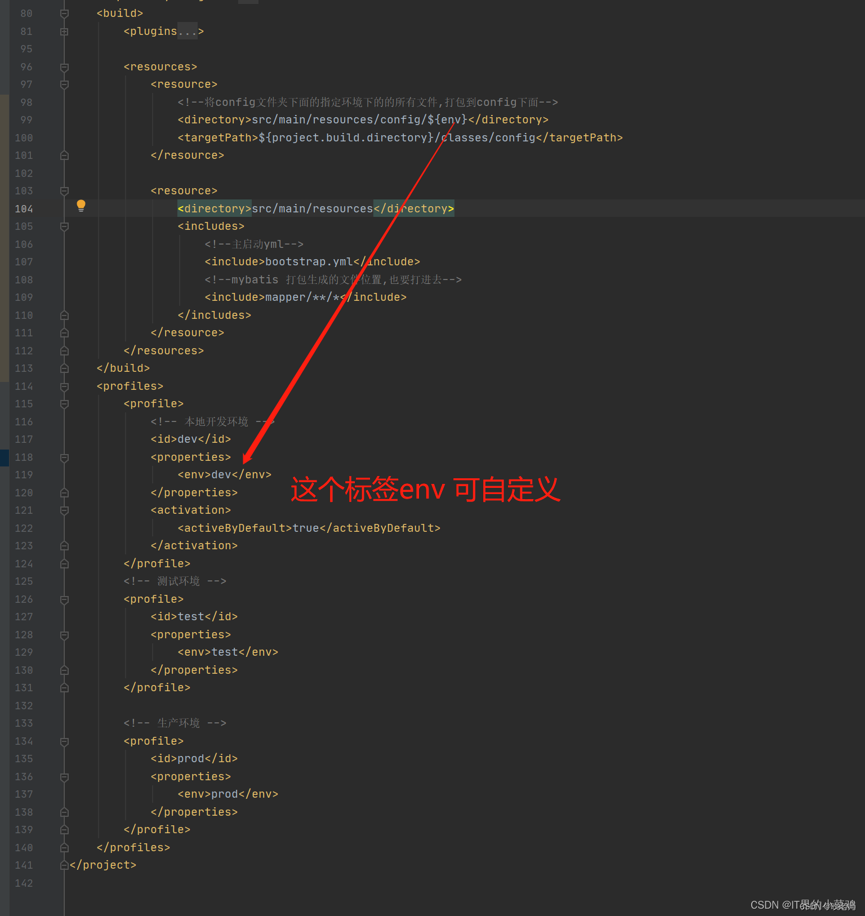Collapse properties block at line 128
The image size is (865, 916).
click(x=64, y=635)
